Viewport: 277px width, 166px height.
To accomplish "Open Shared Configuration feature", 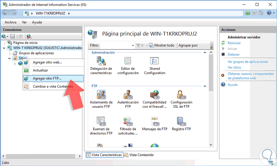I will click(154, 65).
